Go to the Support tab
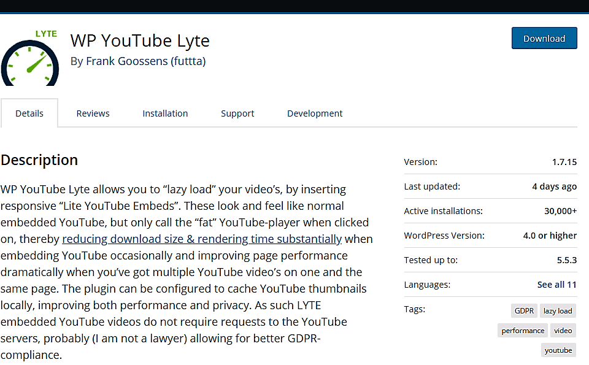The width and height of the screenshot is (589, 365). (x=237, y=113)
